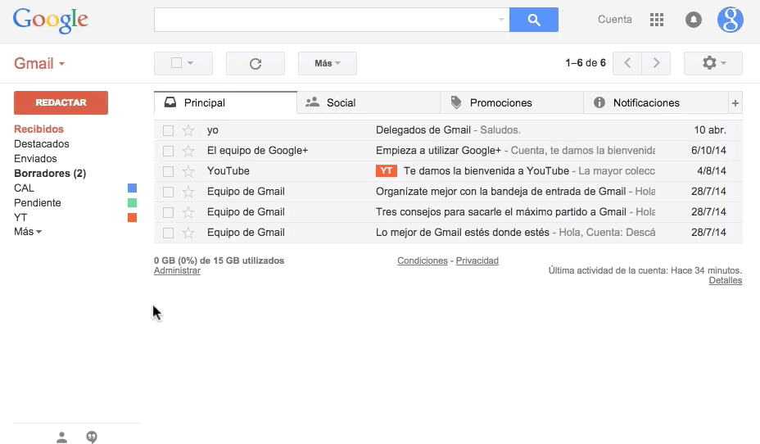
Task: Toggle the select-all checkbox in toolbar
Action: point(176,63)
